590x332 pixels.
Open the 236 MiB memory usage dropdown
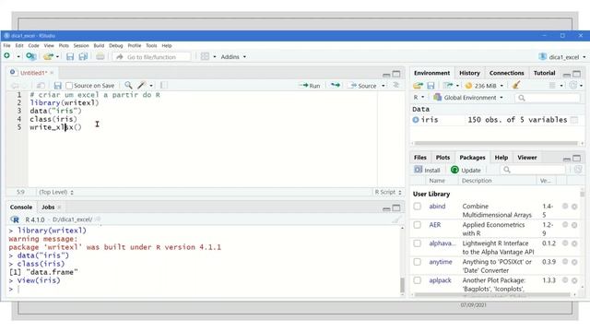coord(484,86)
